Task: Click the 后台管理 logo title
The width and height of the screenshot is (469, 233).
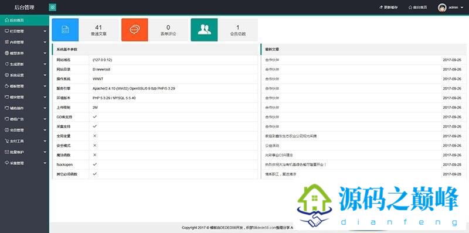Action: click(x=24, y=8)
